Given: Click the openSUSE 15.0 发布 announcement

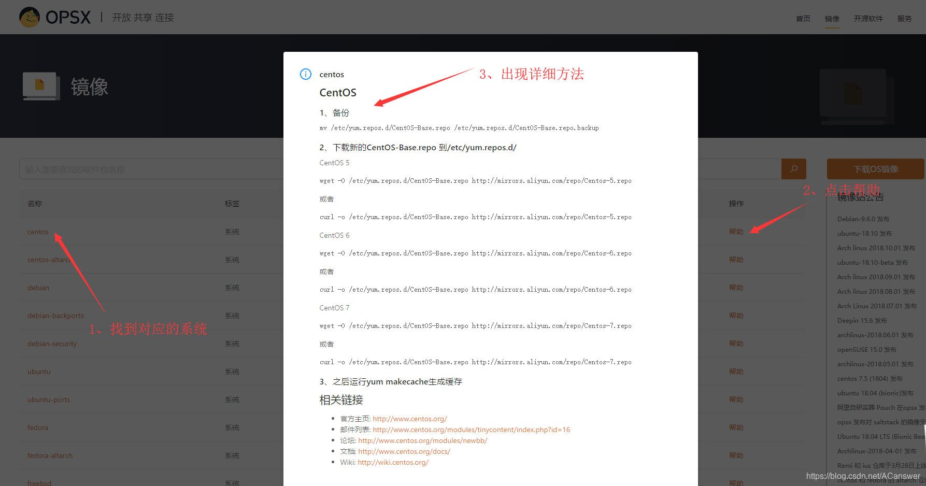Looking at the screenshot, I should coord(867,349).
